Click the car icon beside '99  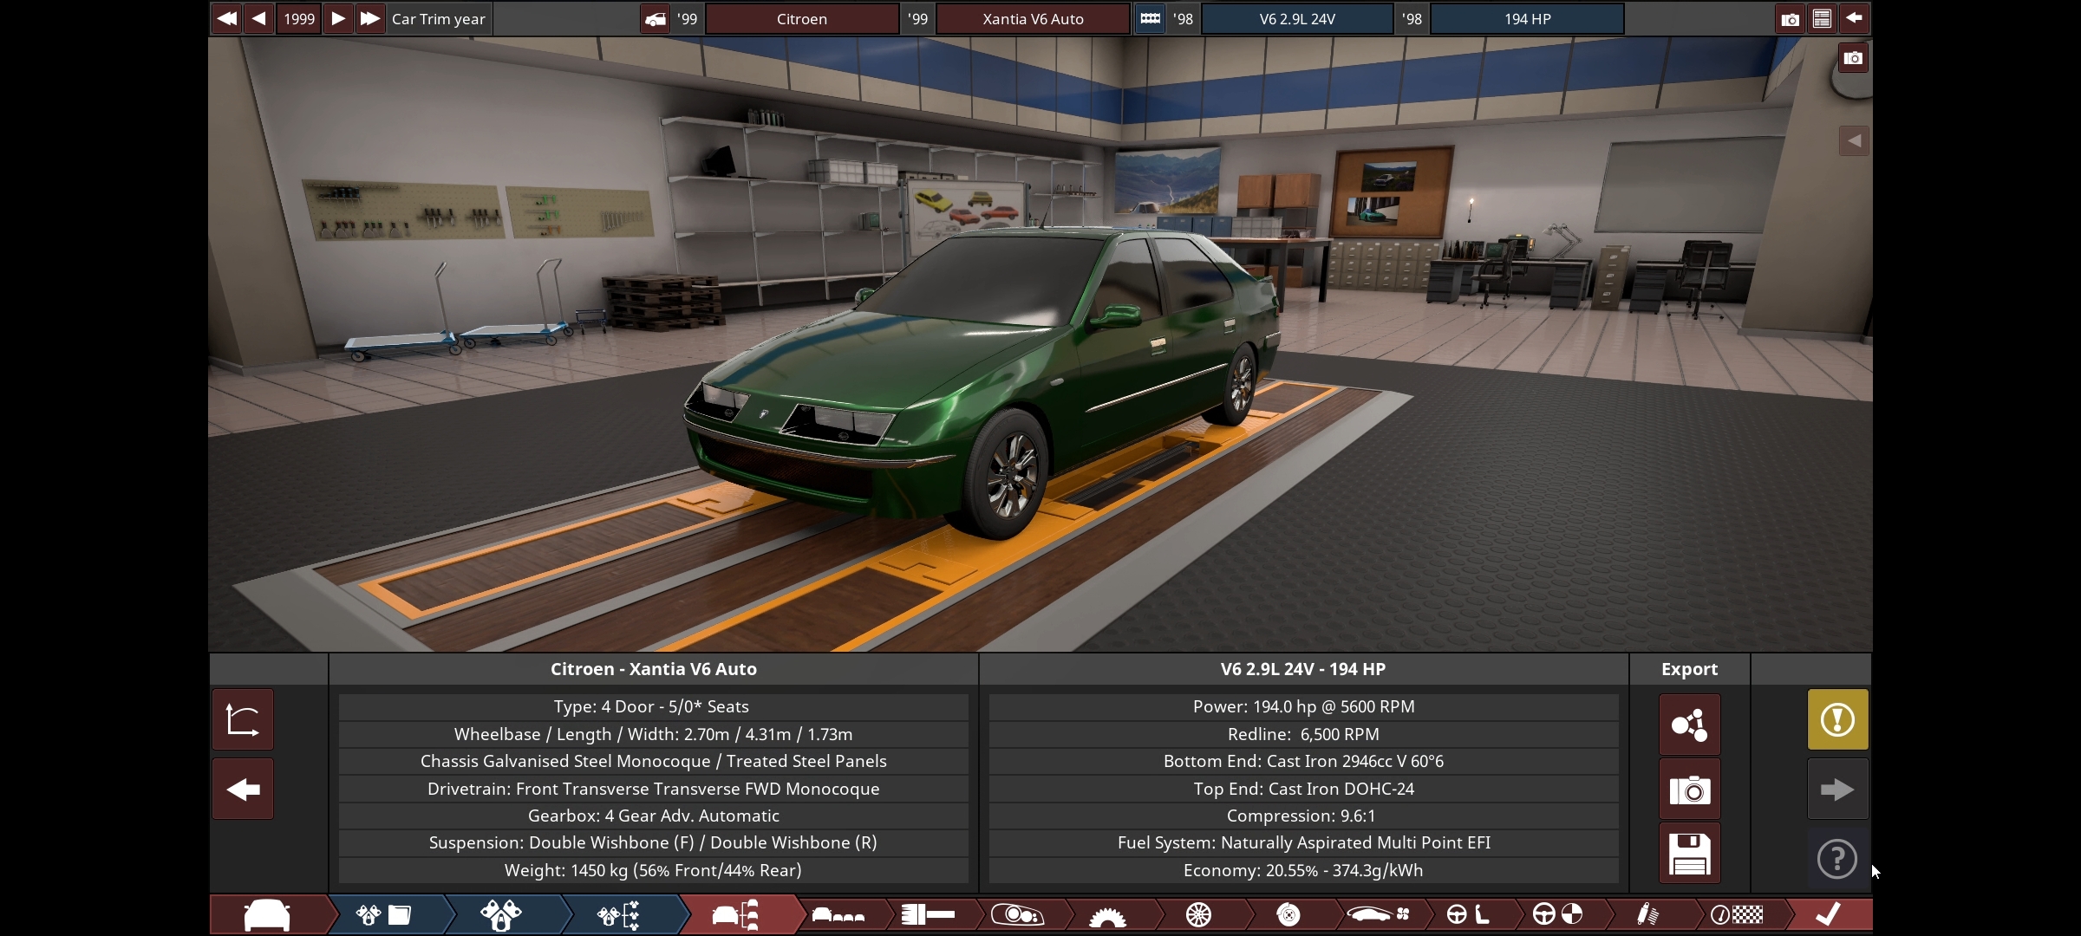pos(656,18)
